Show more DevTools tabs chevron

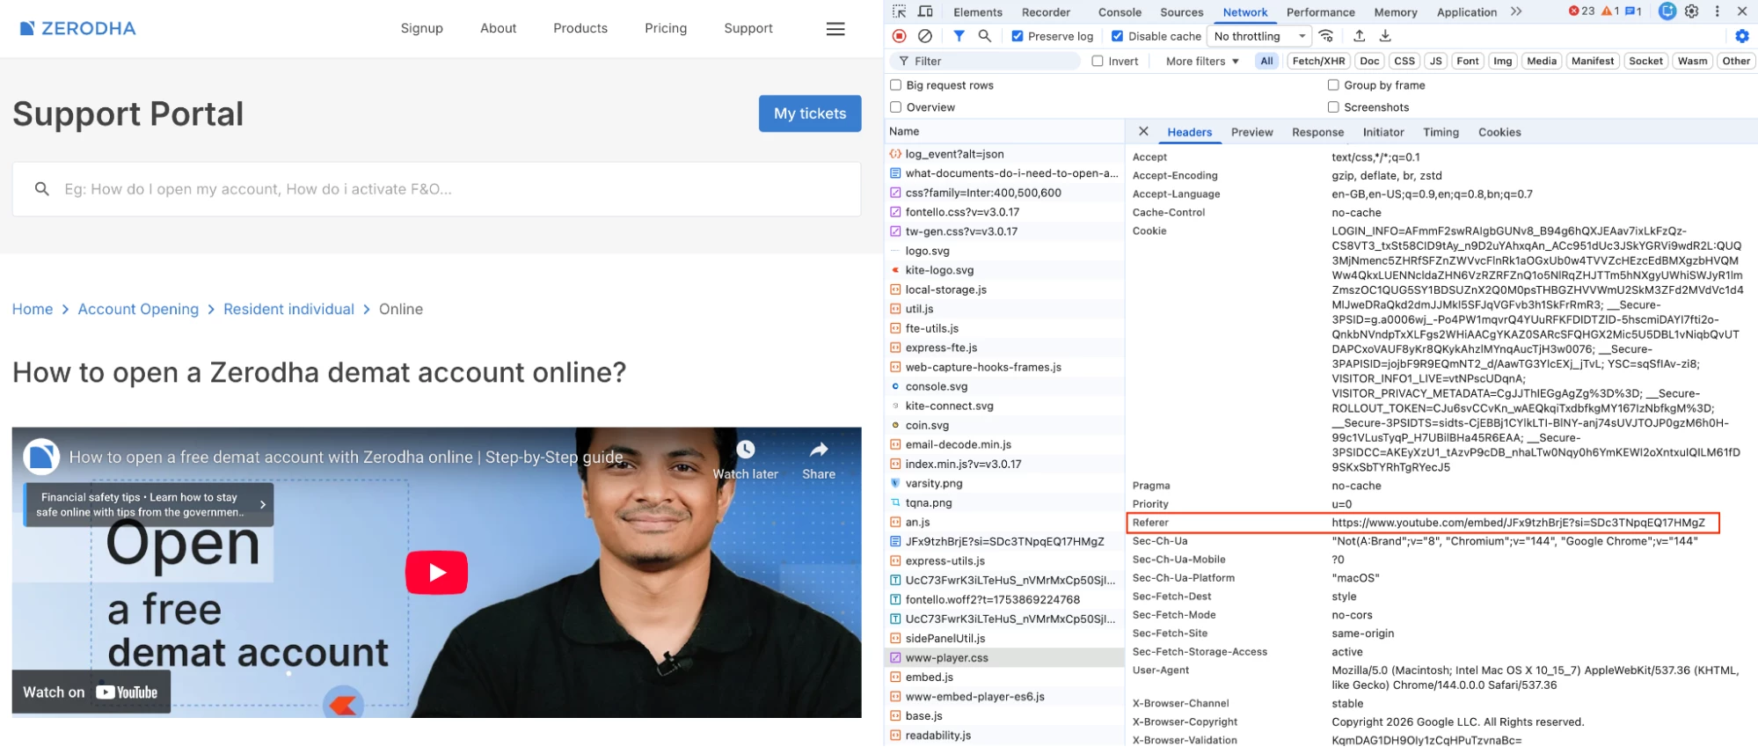click(x=1516, y=11)
